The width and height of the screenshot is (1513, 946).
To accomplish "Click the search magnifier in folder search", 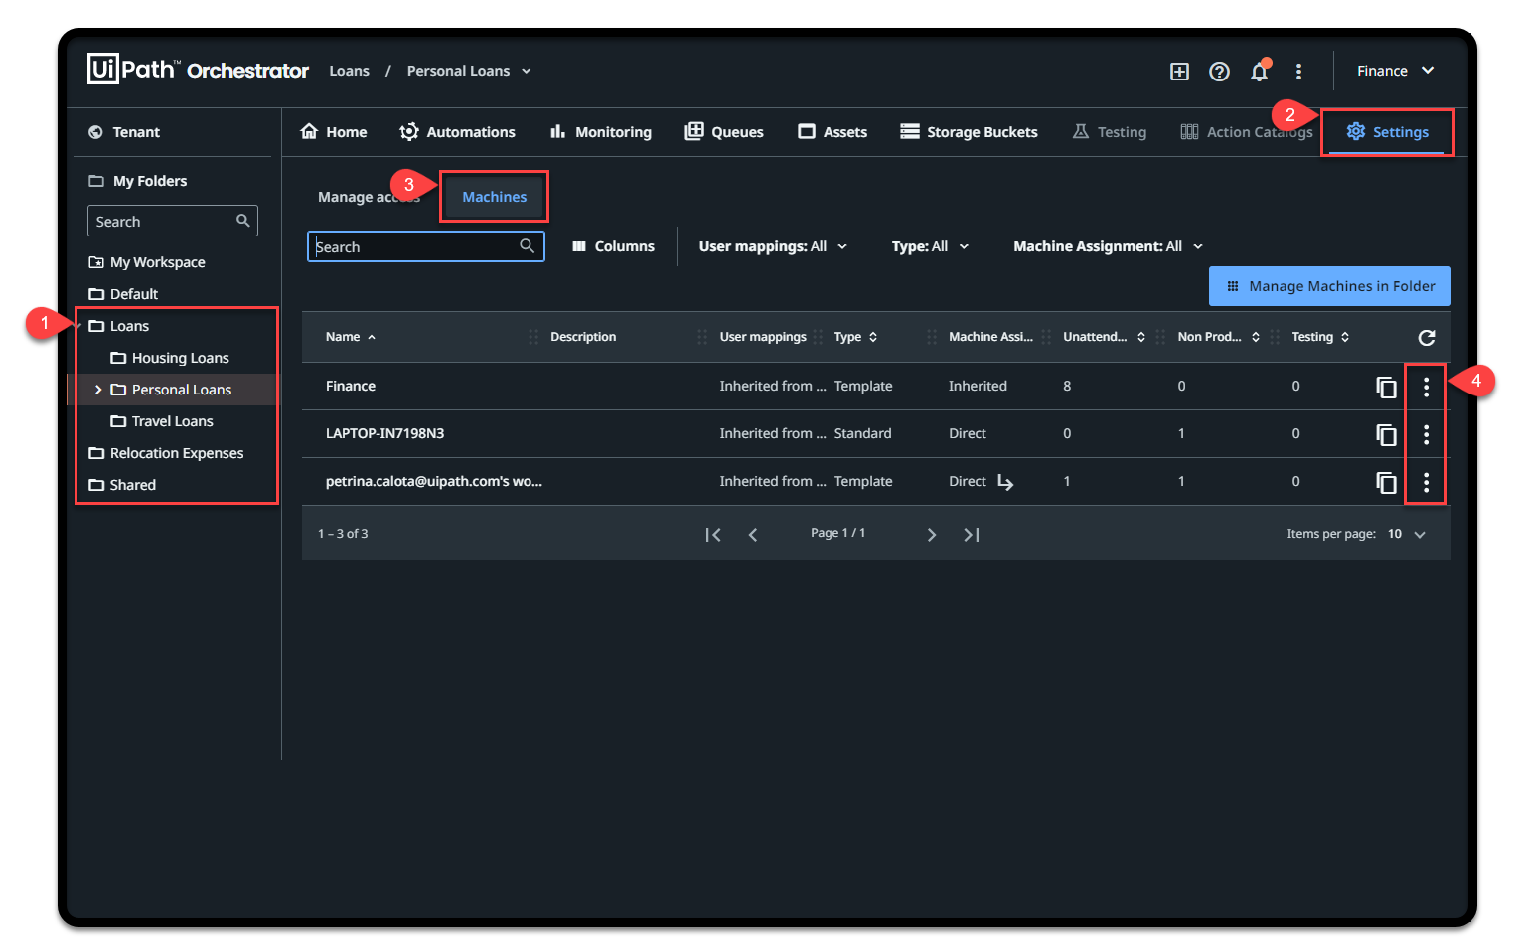I will coord(242,221).
